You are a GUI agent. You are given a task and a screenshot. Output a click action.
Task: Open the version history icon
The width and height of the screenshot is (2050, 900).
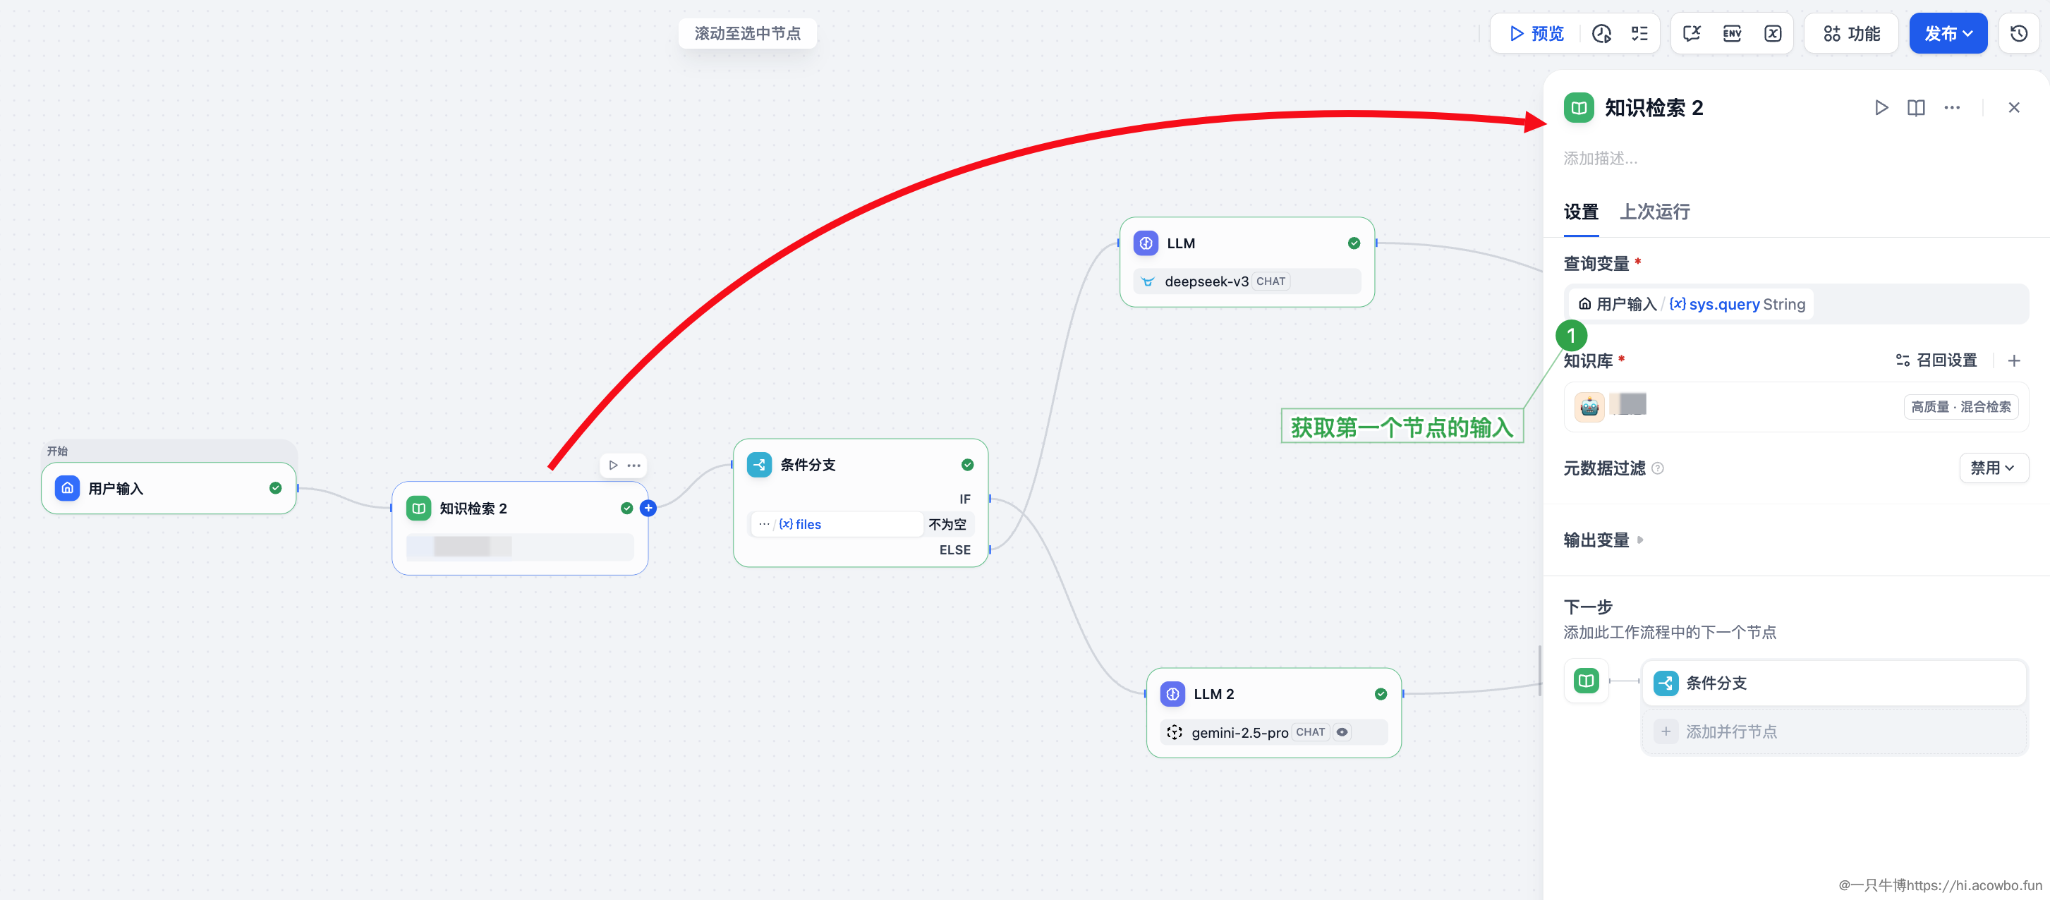point(2018,33)
